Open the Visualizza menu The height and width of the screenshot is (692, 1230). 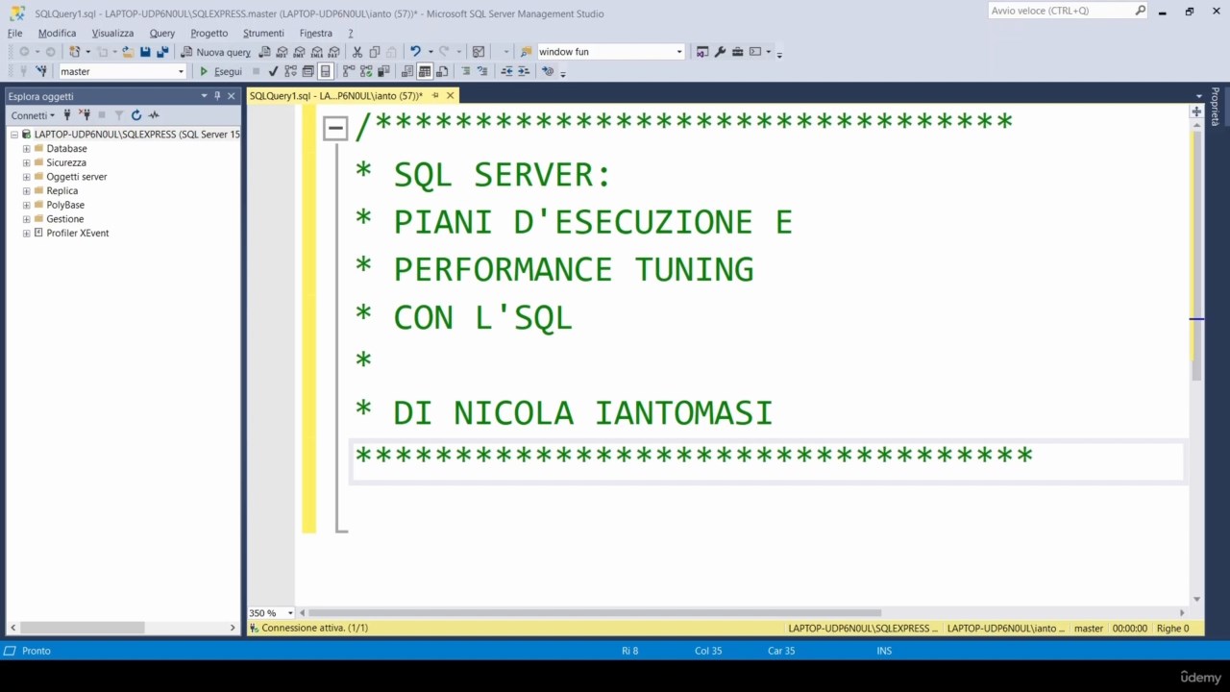pyautogui.click(x=112, y=33)
